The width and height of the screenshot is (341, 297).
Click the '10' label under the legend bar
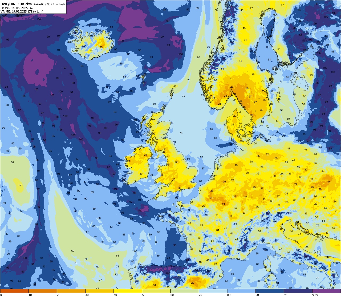30,295
